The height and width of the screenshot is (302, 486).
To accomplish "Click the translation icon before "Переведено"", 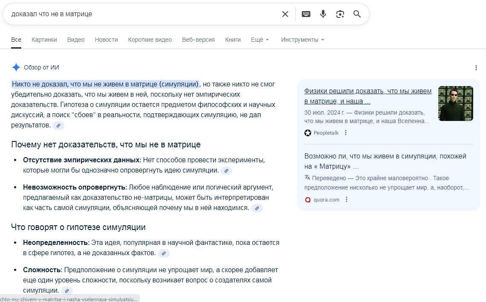I will tap(307, 178).
